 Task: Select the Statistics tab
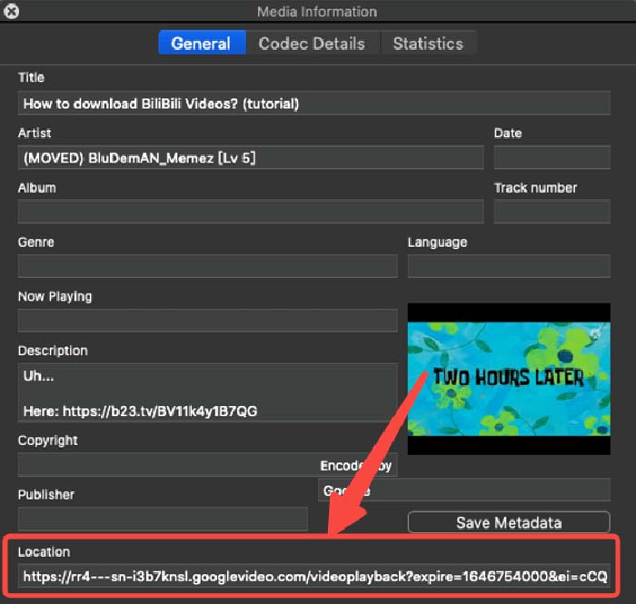coord(427,44)
